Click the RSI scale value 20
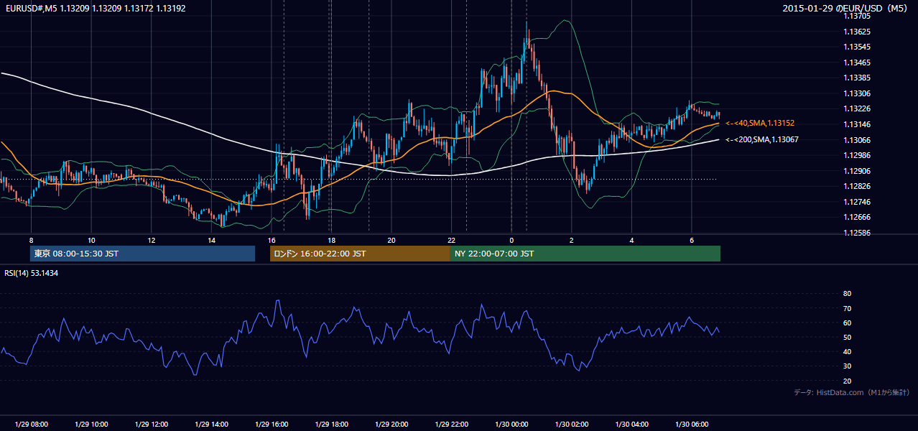Viewport: 918px width, 431px height. [847, 381]
